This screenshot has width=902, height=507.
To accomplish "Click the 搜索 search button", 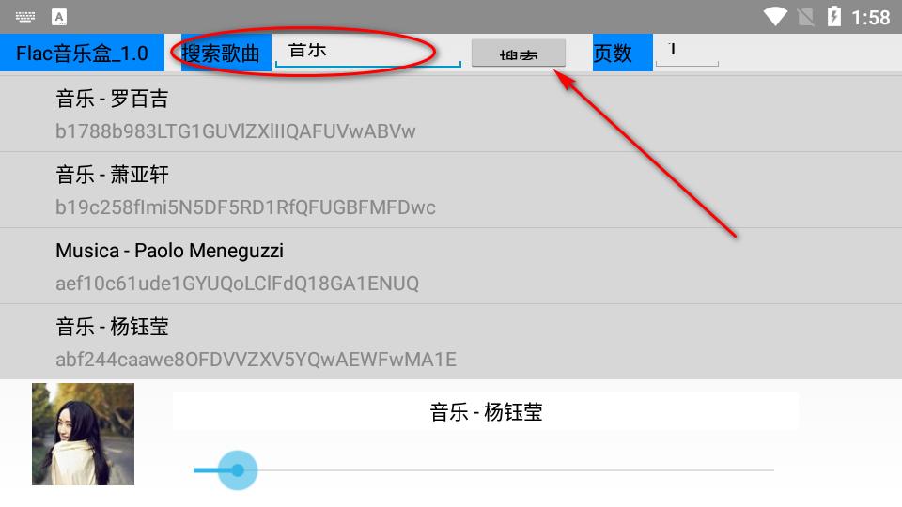I will pyautogui.click(x=519, y=53).
